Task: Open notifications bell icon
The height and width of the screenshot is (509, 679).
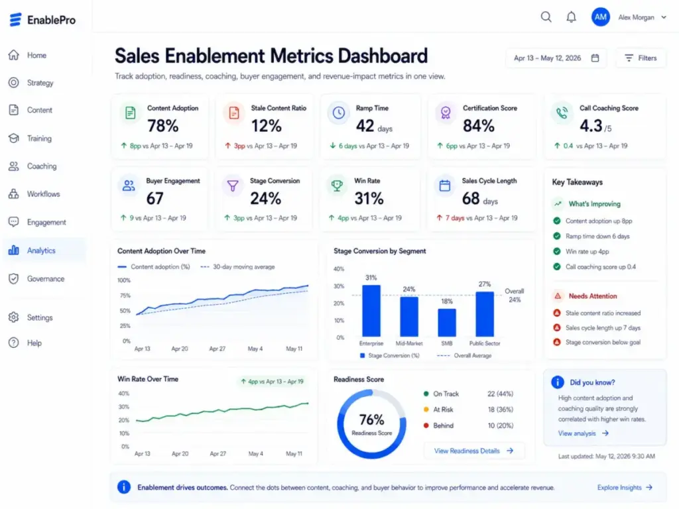Action: point(571,17)
